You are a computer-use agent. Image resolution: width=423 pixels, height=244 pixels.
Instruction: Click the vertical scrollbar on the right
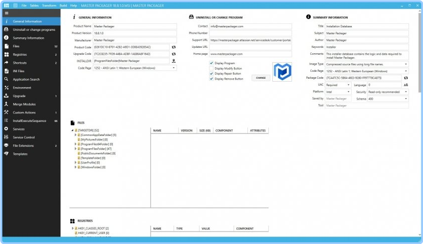420,51
